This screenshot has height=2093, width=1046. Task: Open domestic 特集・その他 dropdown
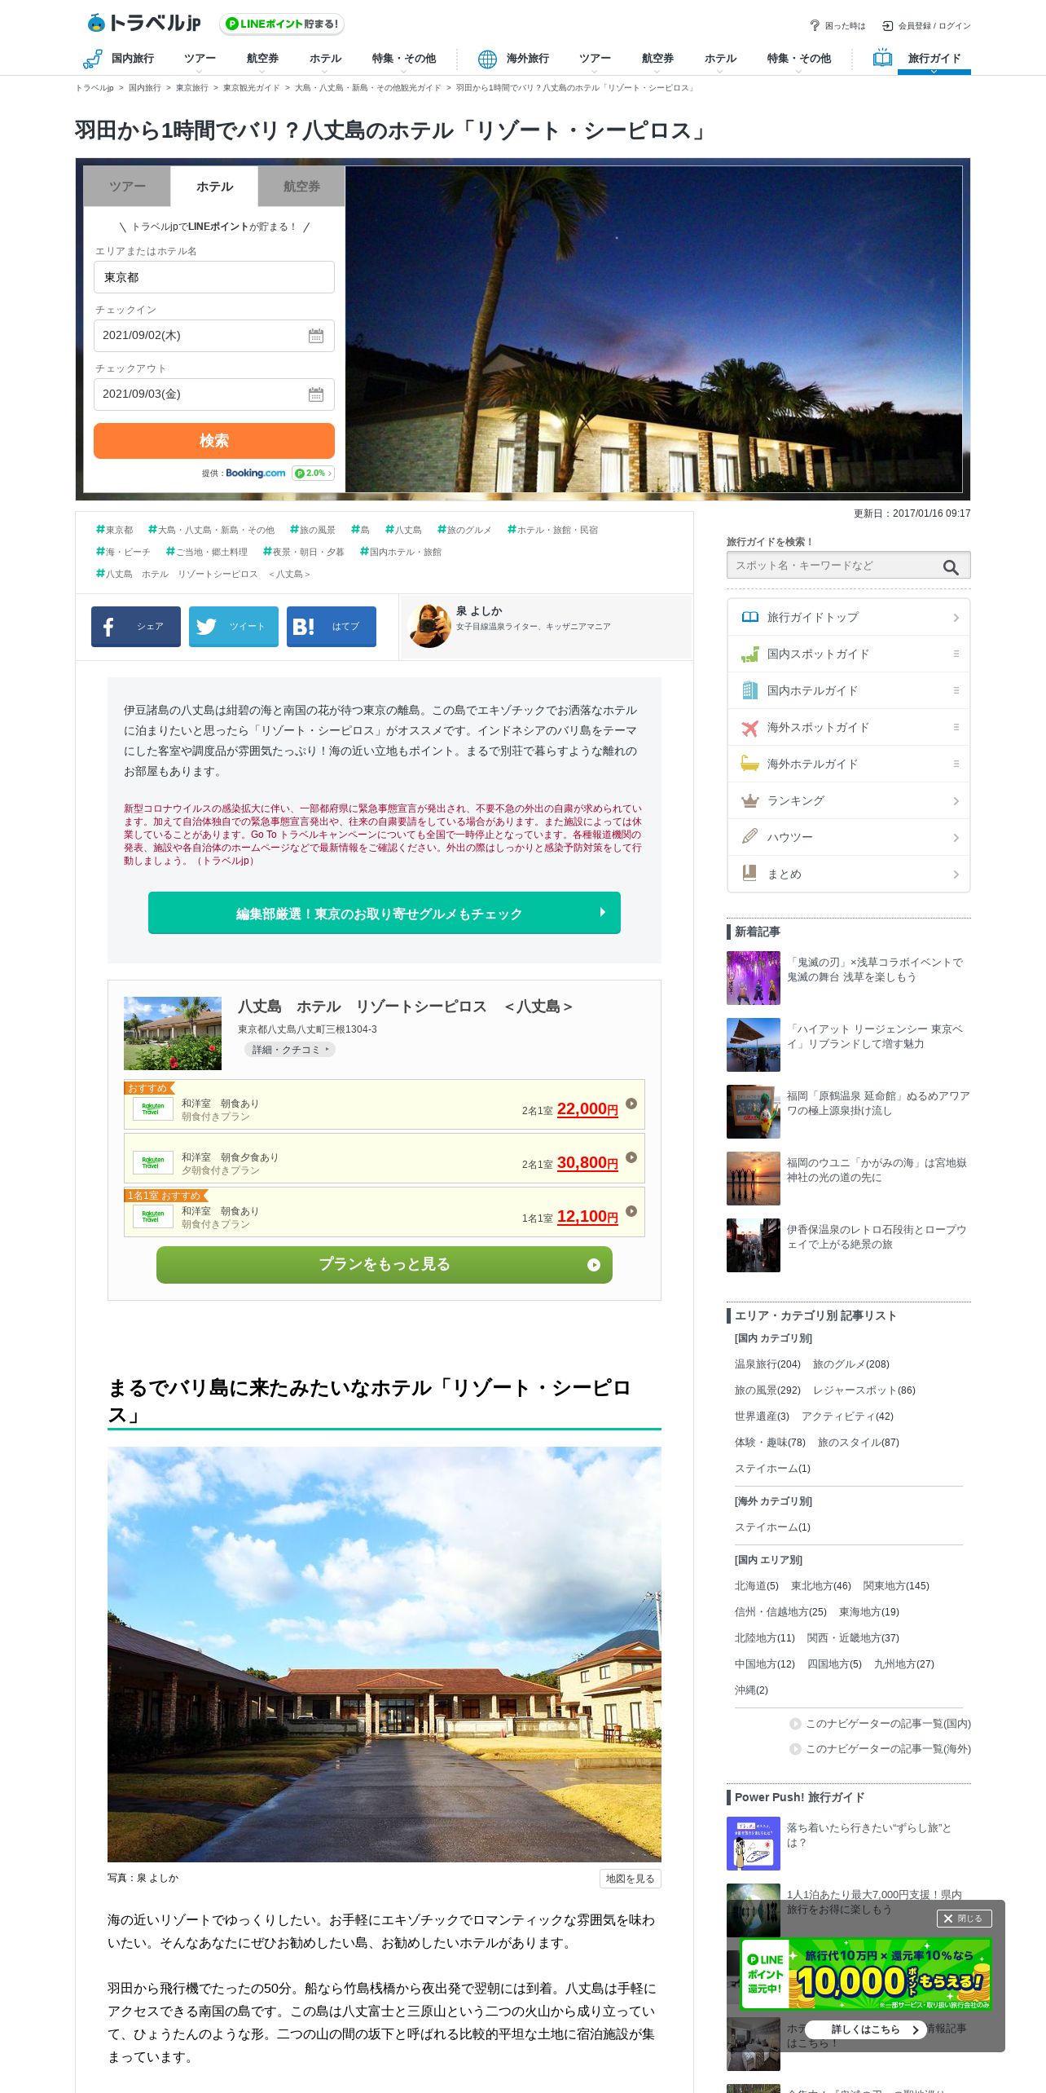[x=404, y=59]
